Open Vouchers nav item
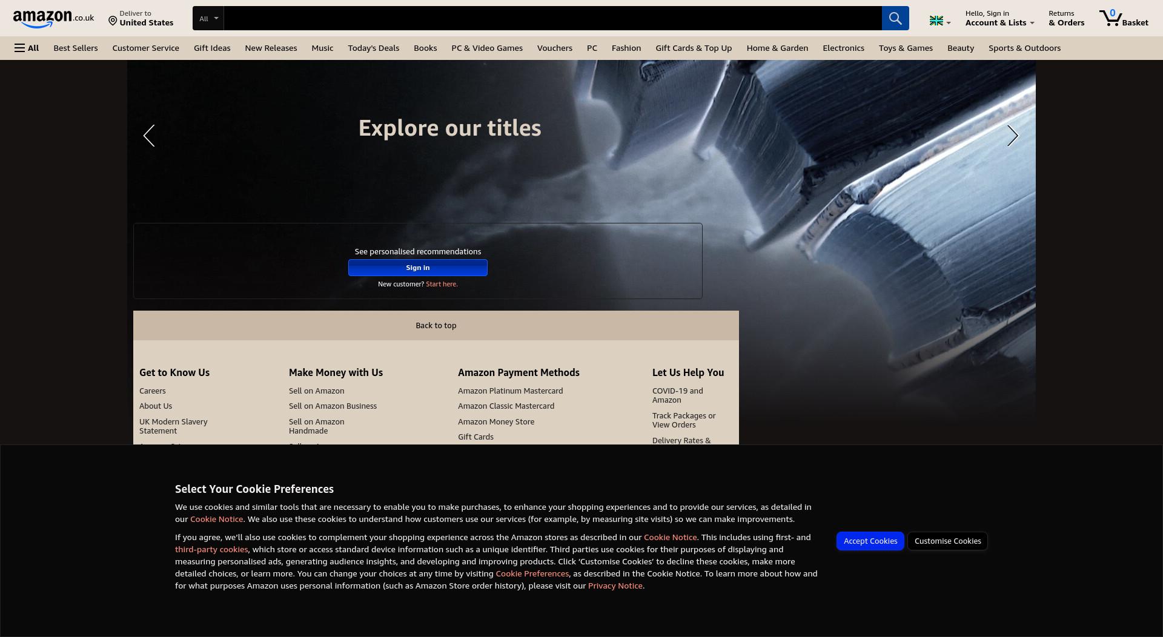 (554, 48)
